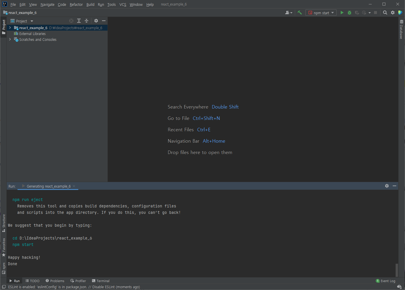Screen dimensions: 405x290
Task: Run the app with the green Run icon
Action: [342, 13]
